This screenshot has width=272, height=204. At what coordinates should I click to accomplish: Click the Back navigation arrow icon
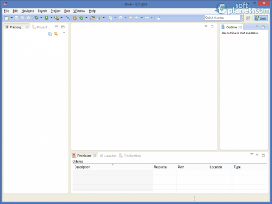click(137, 18)
